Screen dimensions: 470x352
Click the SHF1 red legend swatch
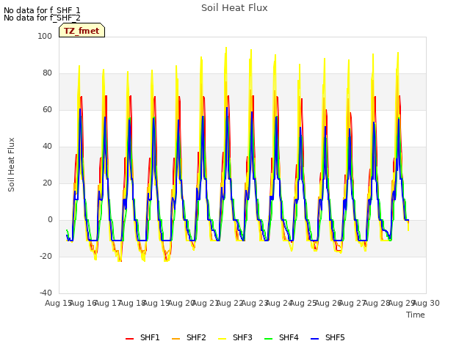pyautogui.click(x=129, y=339)
